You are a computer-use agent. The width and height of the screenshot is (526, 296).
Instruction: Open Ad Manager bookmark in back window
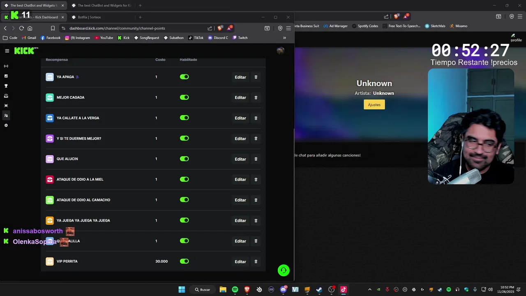tap(335, 26)
